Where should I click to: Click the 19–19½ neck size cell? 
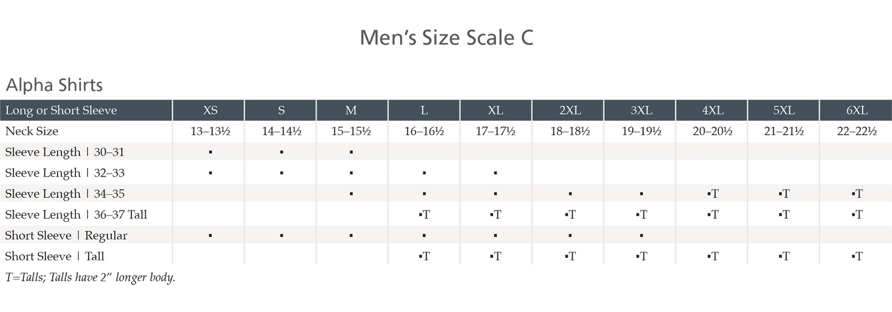641,131
